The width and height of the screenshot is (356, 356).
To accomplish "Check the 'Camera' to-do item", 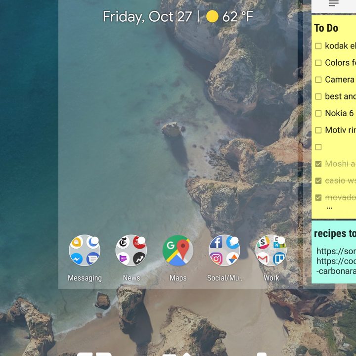I will click(x=318, y=80).
